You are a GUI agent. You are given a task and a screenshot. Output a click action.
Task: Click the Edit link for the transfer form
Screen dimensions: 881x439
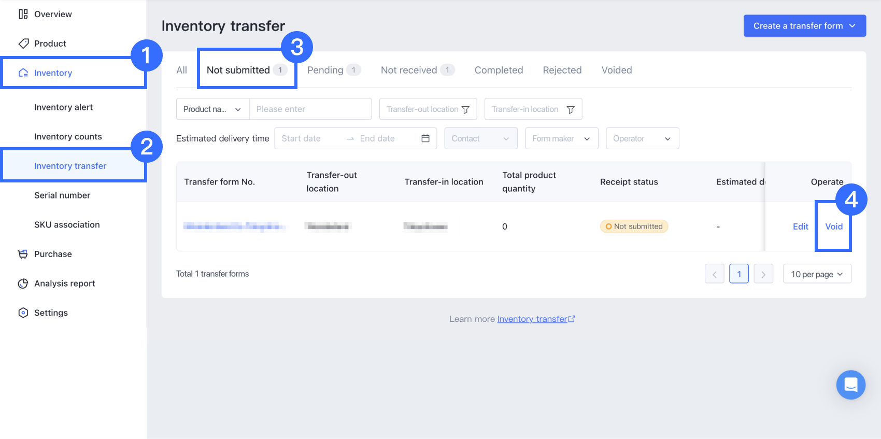pos(800,226)
